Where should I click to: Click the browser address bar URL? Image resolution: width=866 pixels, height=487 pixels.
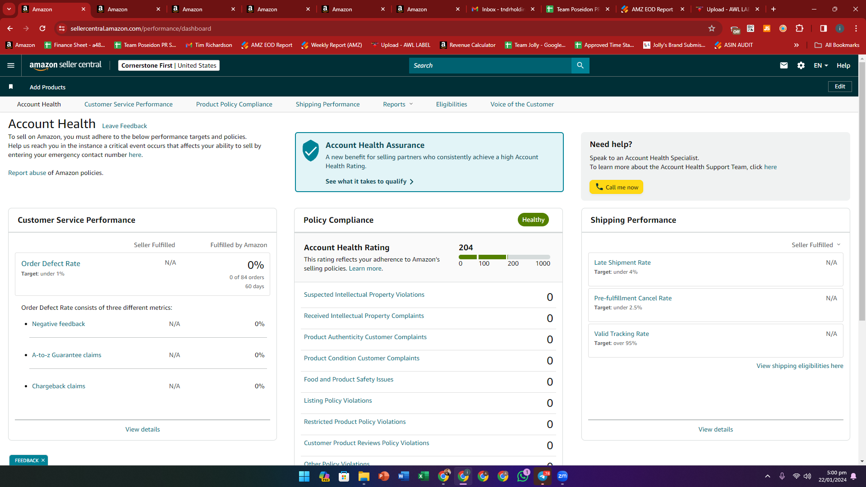click(x=141, y=28)
